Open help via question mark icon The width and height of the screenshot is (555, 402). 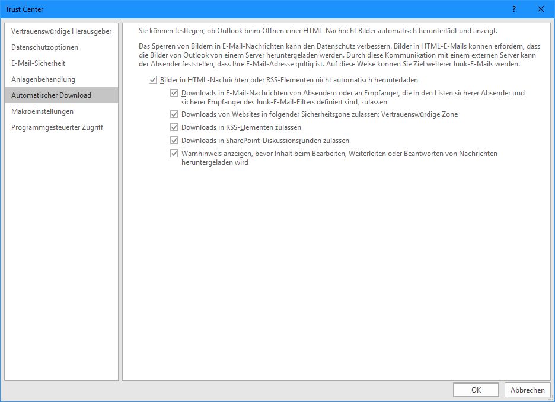pyautogui.click(x=514, y=9)
